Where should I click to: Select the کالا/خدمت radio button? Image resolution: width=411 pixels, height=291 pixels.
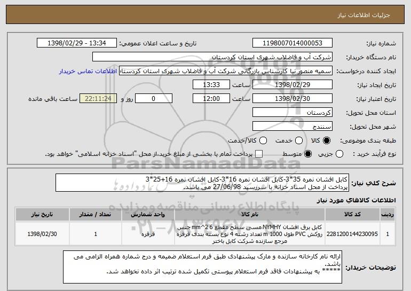click(263, 140)
